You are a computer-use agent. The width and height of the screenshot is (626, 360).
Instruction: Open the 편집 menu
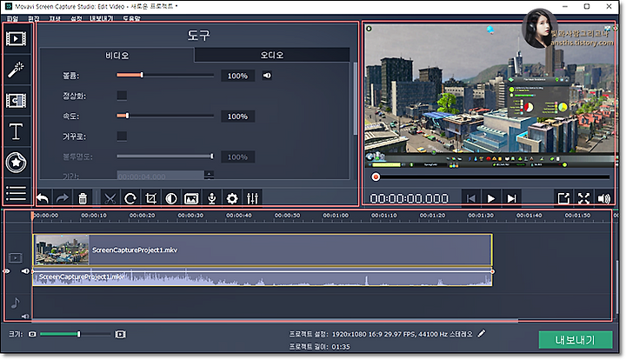click(x=34, y=19)
